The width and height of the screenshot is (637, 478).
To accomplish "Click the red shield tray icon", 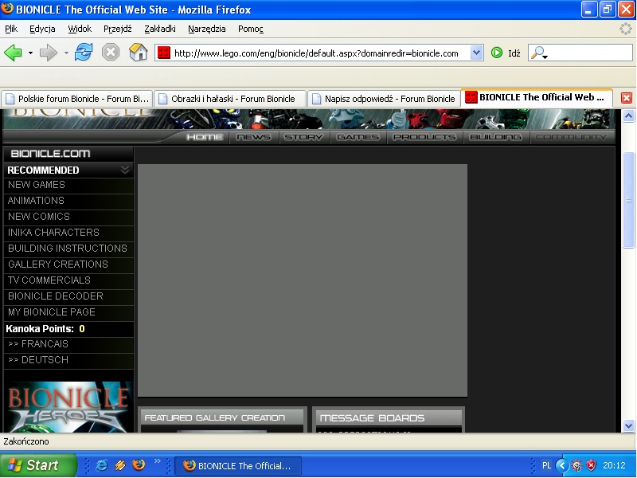I will pos(592,465).
